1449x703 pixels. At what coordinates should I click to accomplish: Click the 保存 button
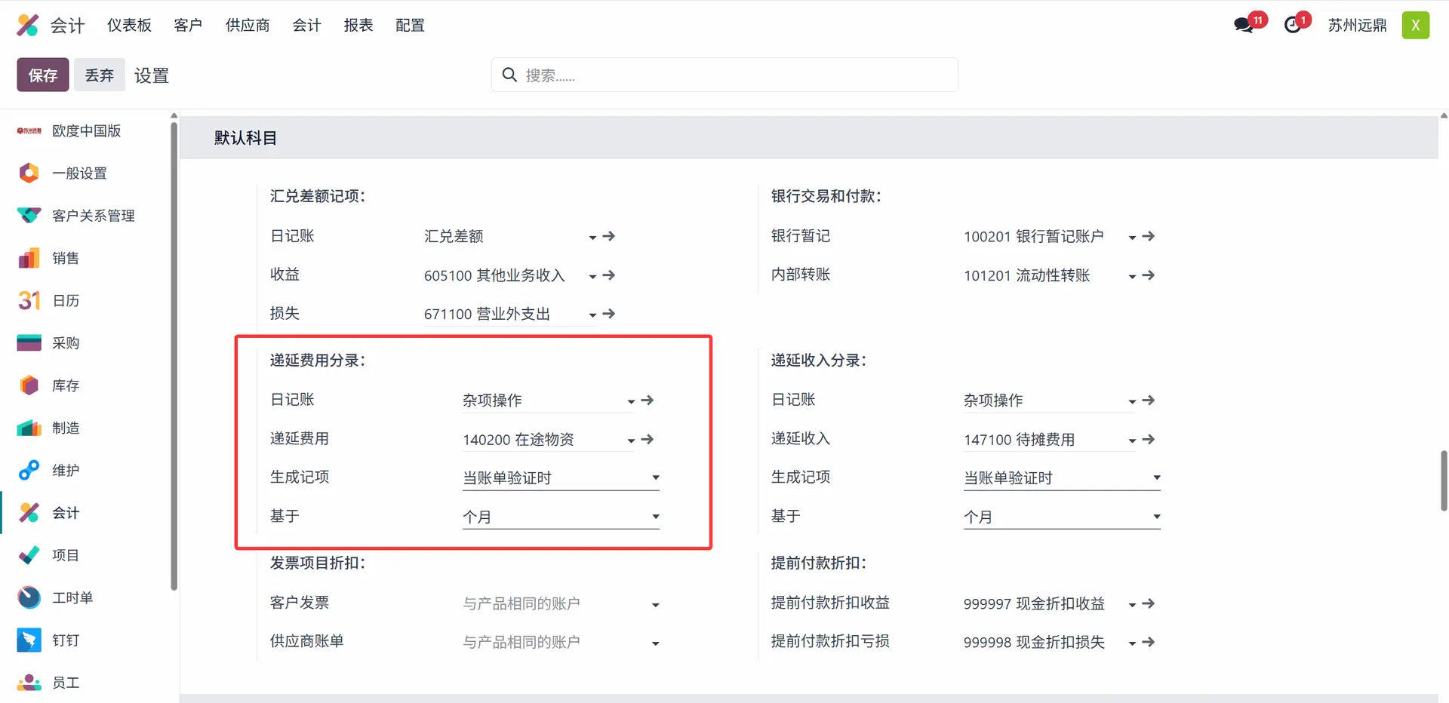[43, 75]
